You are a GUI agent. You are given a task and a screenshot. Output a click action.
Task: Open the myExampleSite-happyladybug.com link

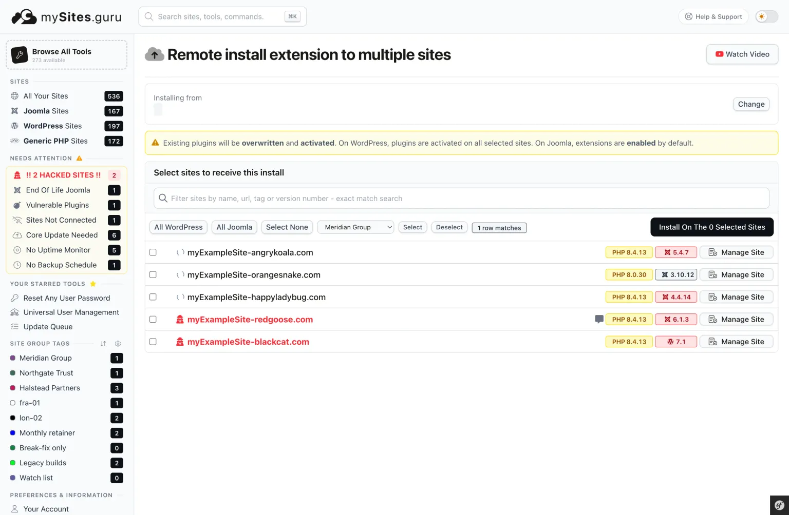pos(256,298)
